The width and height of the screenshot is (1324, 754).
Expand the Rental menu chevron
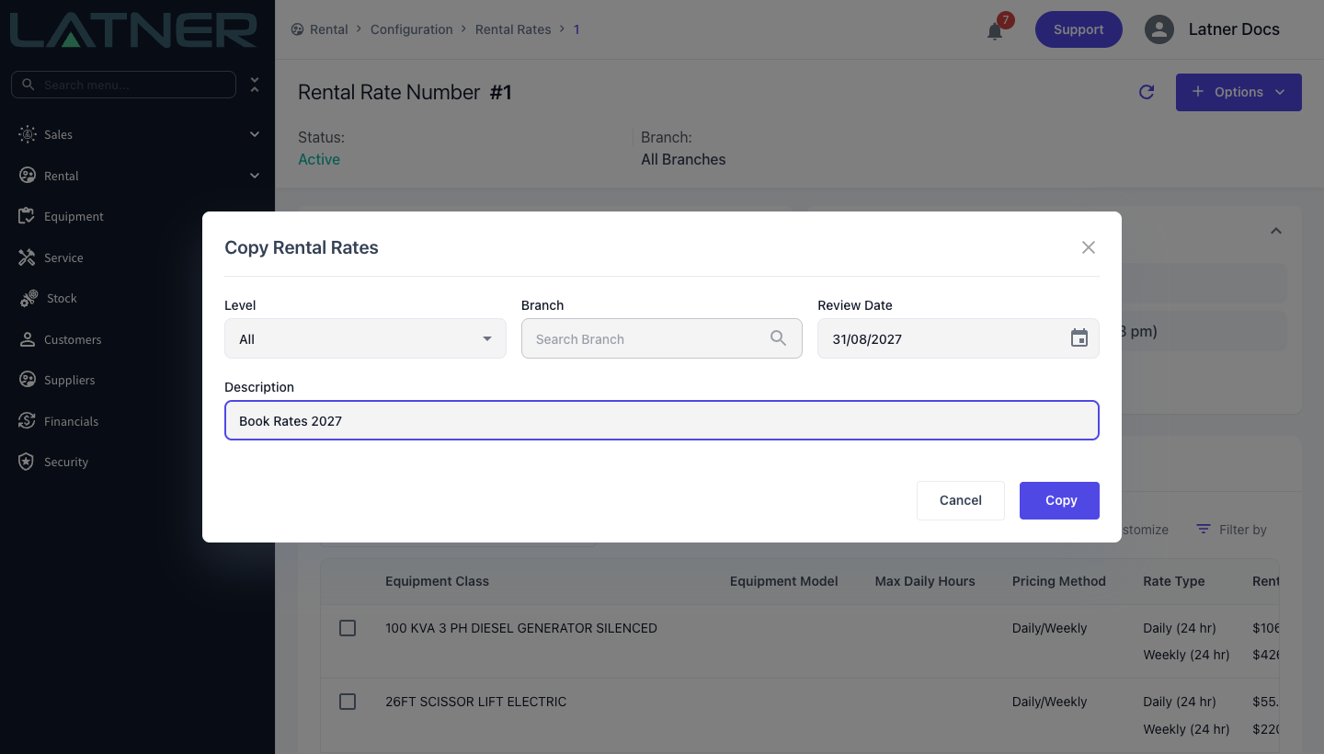(x=255, y=176)
